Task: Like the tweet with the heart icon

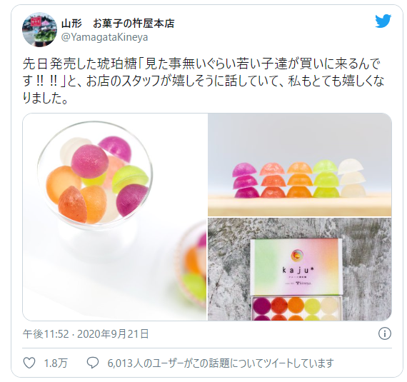Action: (29, 363)
